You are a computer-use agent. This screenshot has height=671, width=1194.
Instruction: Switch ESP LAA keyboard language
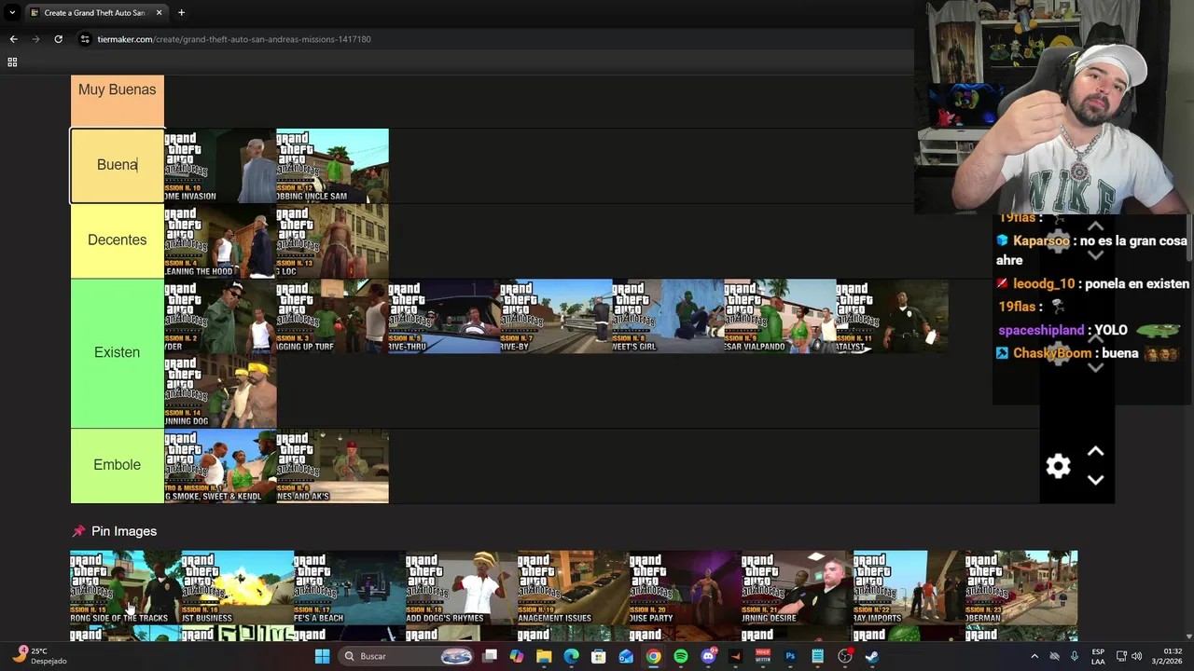click(1098, 656)
